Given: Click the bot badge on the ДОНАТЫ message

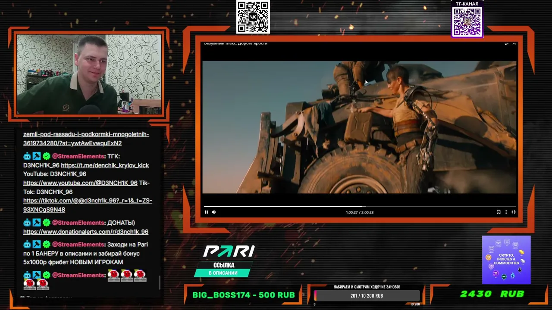Looking at the screenshot, I should 27,223.
